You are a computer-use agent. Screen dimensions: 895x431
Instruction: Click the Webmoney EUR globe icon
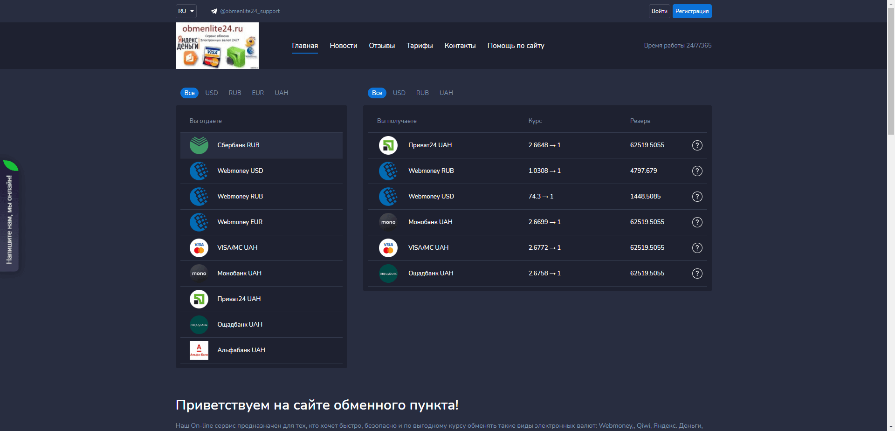pos(199,222)
